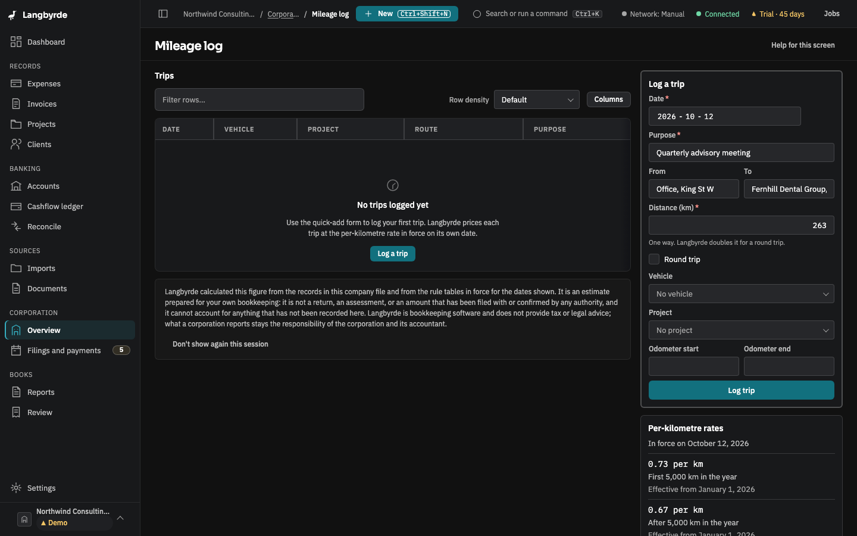Click the Northwind Consultin... breadcrumb
The image size is (857, 536).
click(218, 14)
